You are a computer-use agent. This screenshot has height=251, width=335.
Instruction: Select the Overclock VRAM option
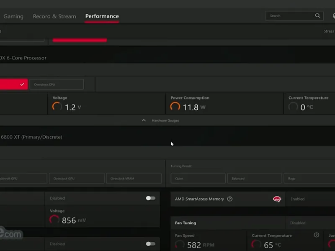[x=134, y=179]
